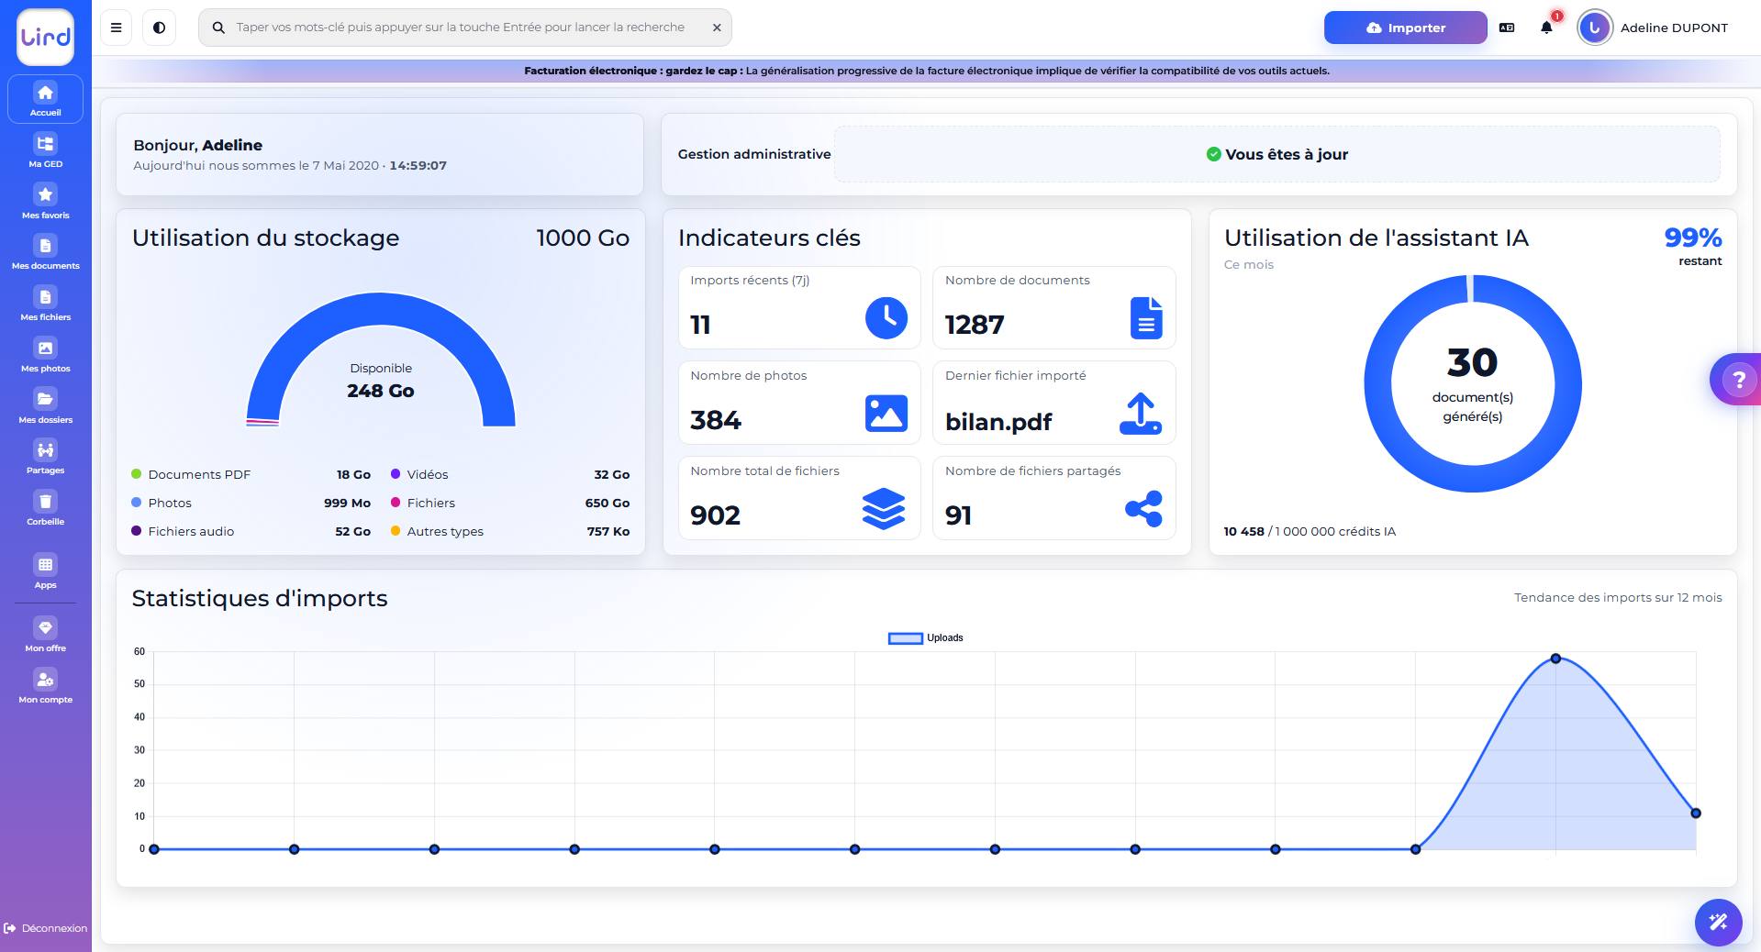The image size is (1761, 952).
Task: Click into the keyword search field
Action: click(x=463, y=28)
